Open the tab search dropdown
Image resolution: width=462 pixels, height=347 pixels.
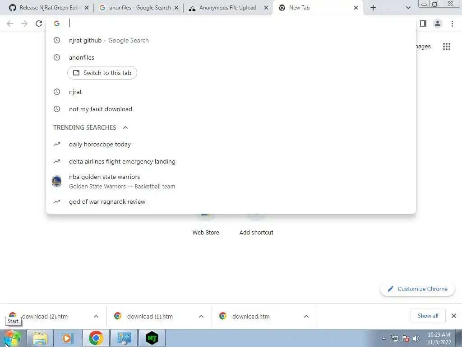[408, 8]
